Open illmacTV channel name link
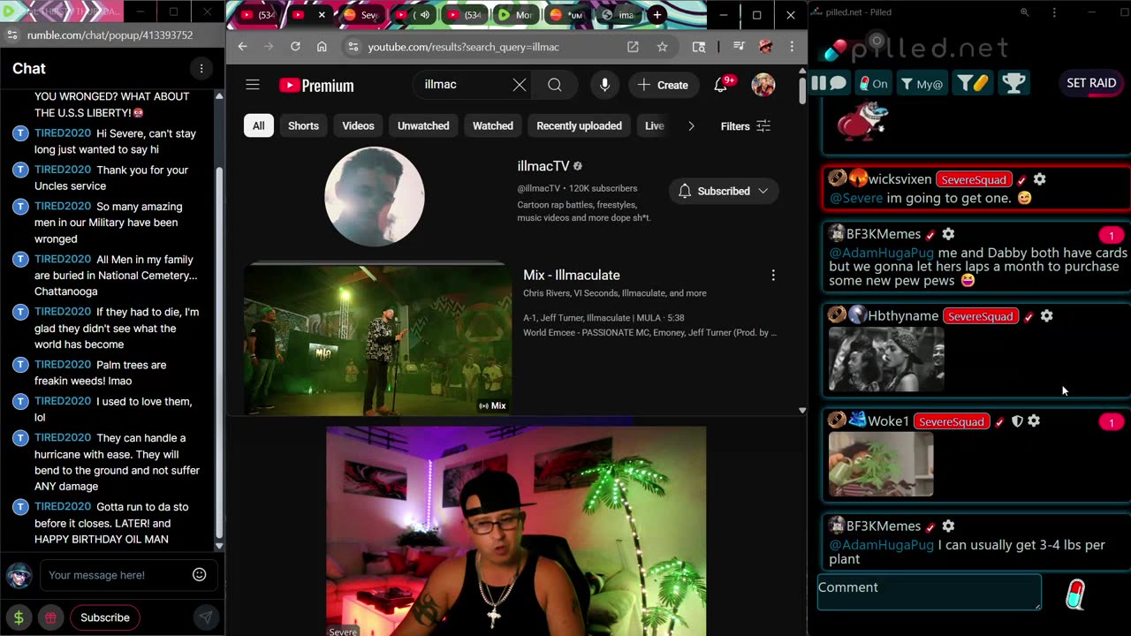The image size is (1131, 636). (543, 166)
